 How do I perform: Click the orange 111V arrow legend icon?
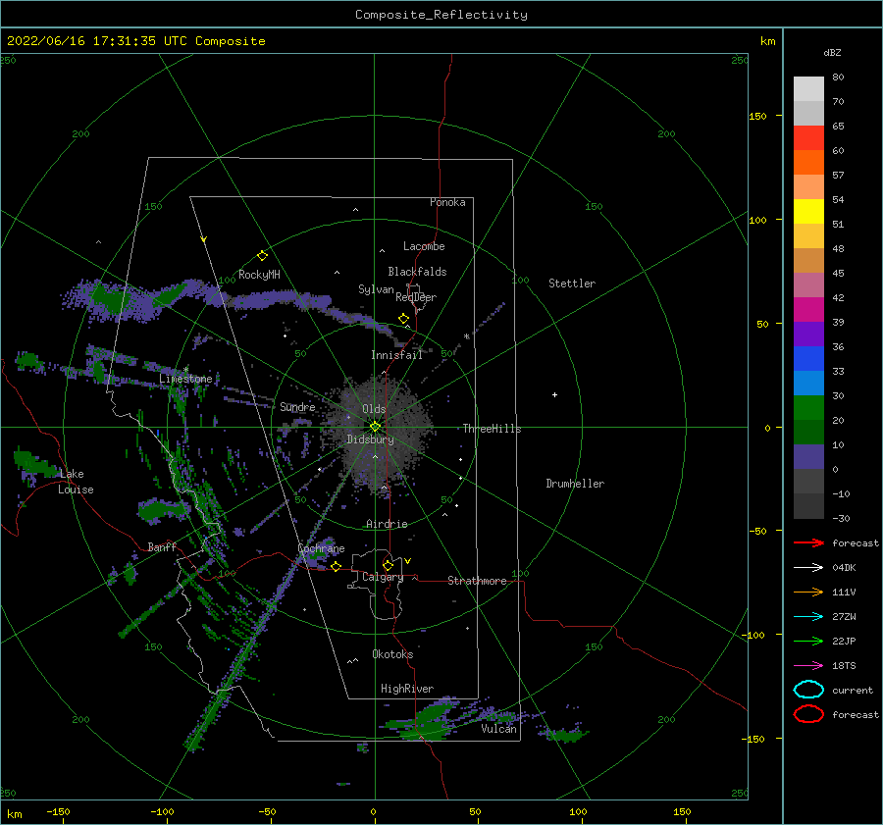click(x=808, y=592)
